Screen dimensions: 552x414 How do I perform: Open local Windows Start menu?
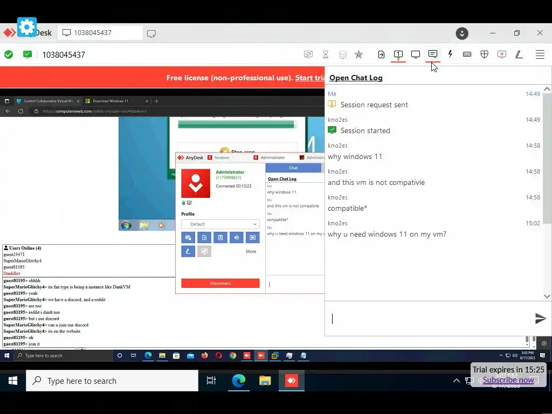pos(13,381)
